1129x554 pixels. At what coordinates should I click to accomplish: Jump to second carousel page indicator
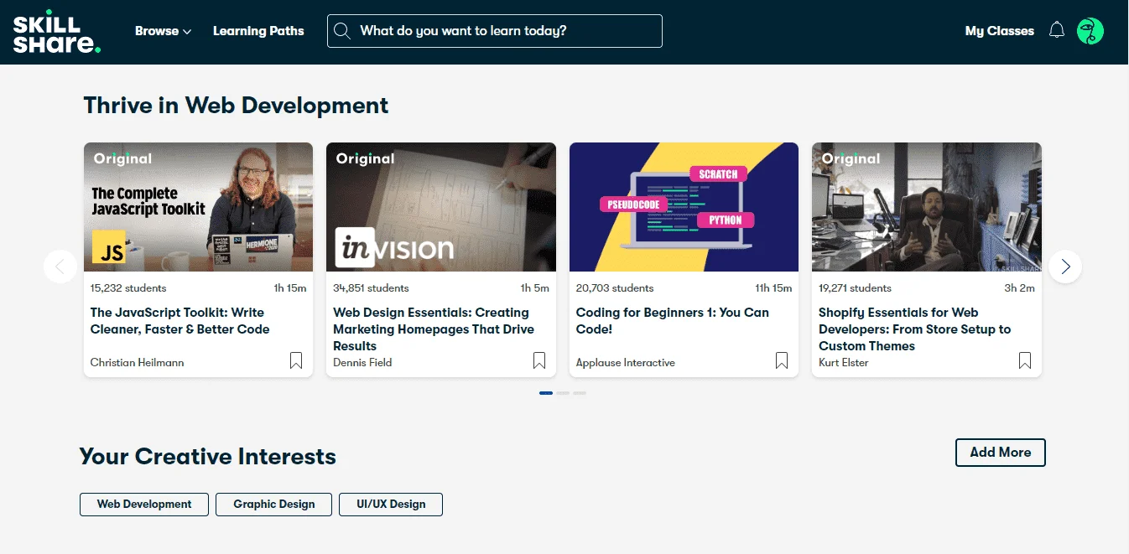pyautogui.click(x=563, y=393)
